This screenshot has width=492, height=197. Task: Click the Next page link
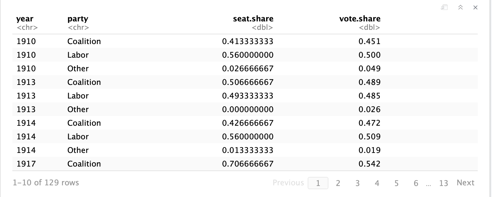point(465,183)
